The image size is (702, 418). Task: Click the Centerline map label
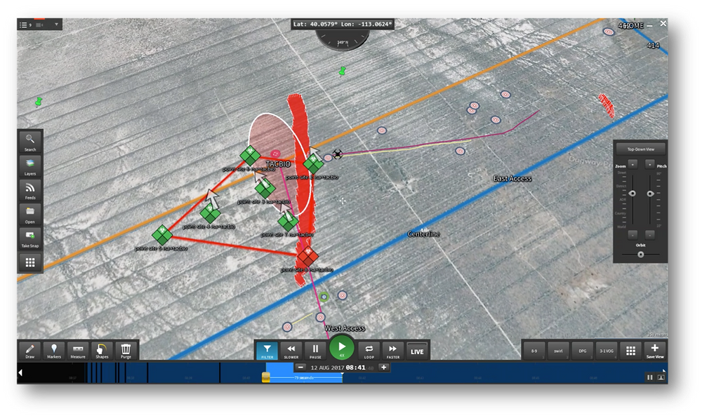coord(423,234)
